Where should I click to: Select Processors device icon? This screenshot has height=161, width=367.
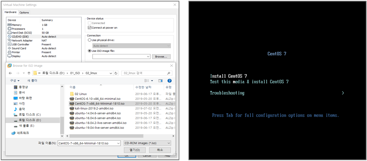(x=10, y=29)
